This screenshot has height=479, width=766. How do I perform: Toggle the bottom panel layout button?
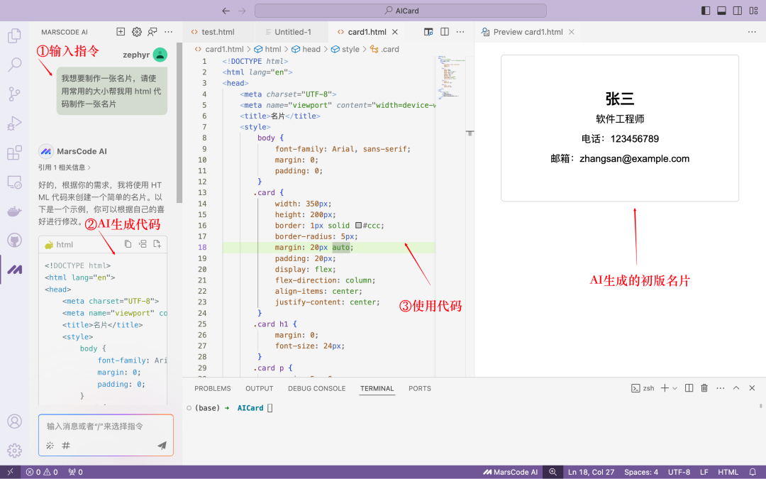point(721,11)
